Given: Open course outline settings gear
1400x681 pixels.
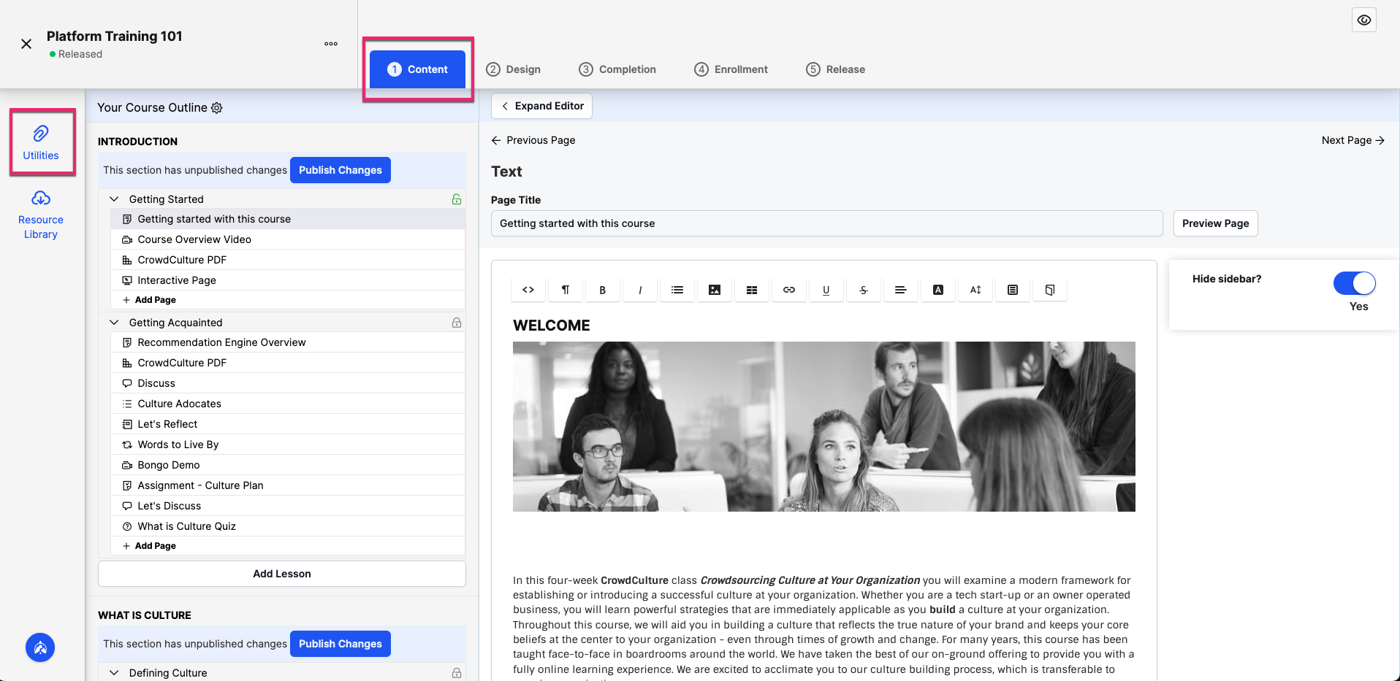Looking at the screenshot, I should point(217,108).
